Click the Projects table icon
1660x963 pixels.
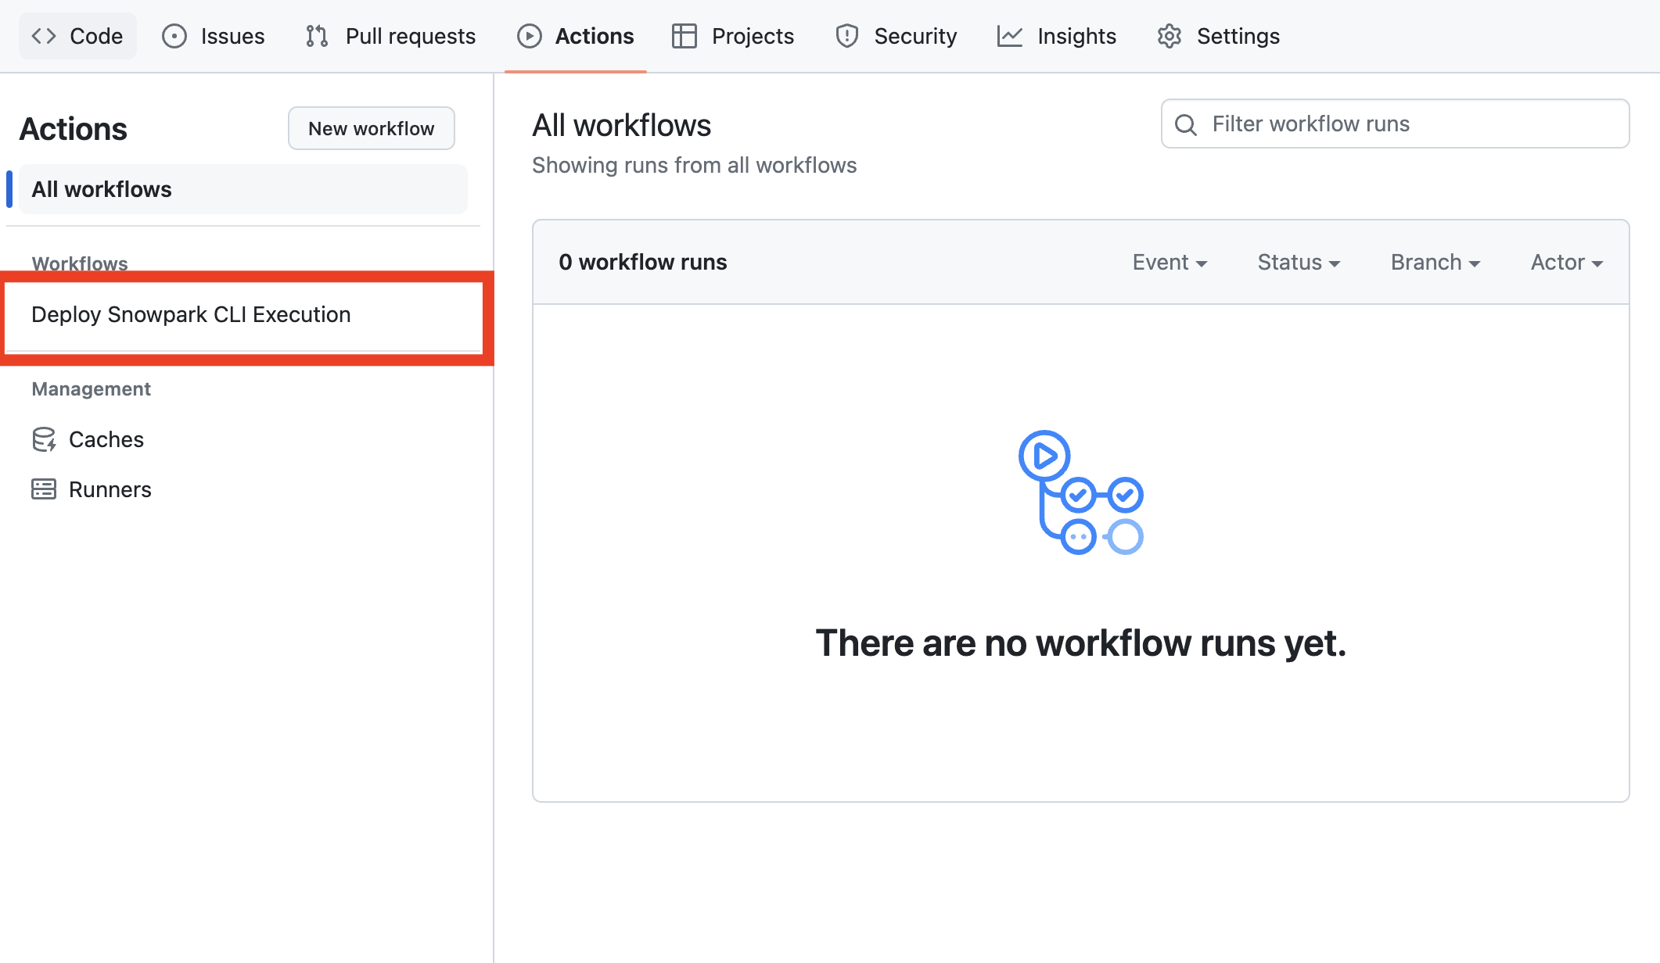click(684, 36)
